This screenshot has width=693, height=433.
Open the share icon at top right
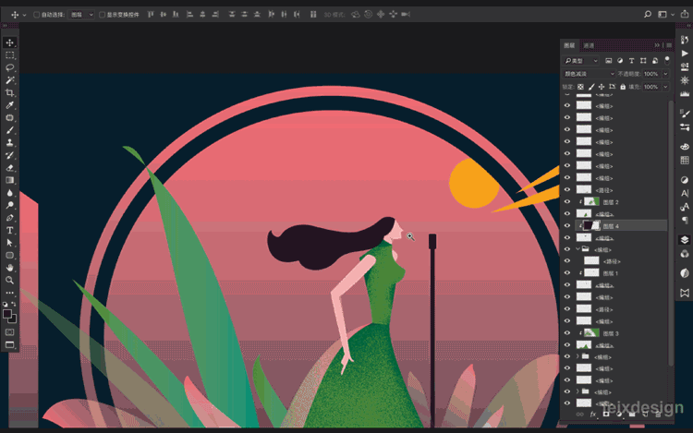pos(684,14)
